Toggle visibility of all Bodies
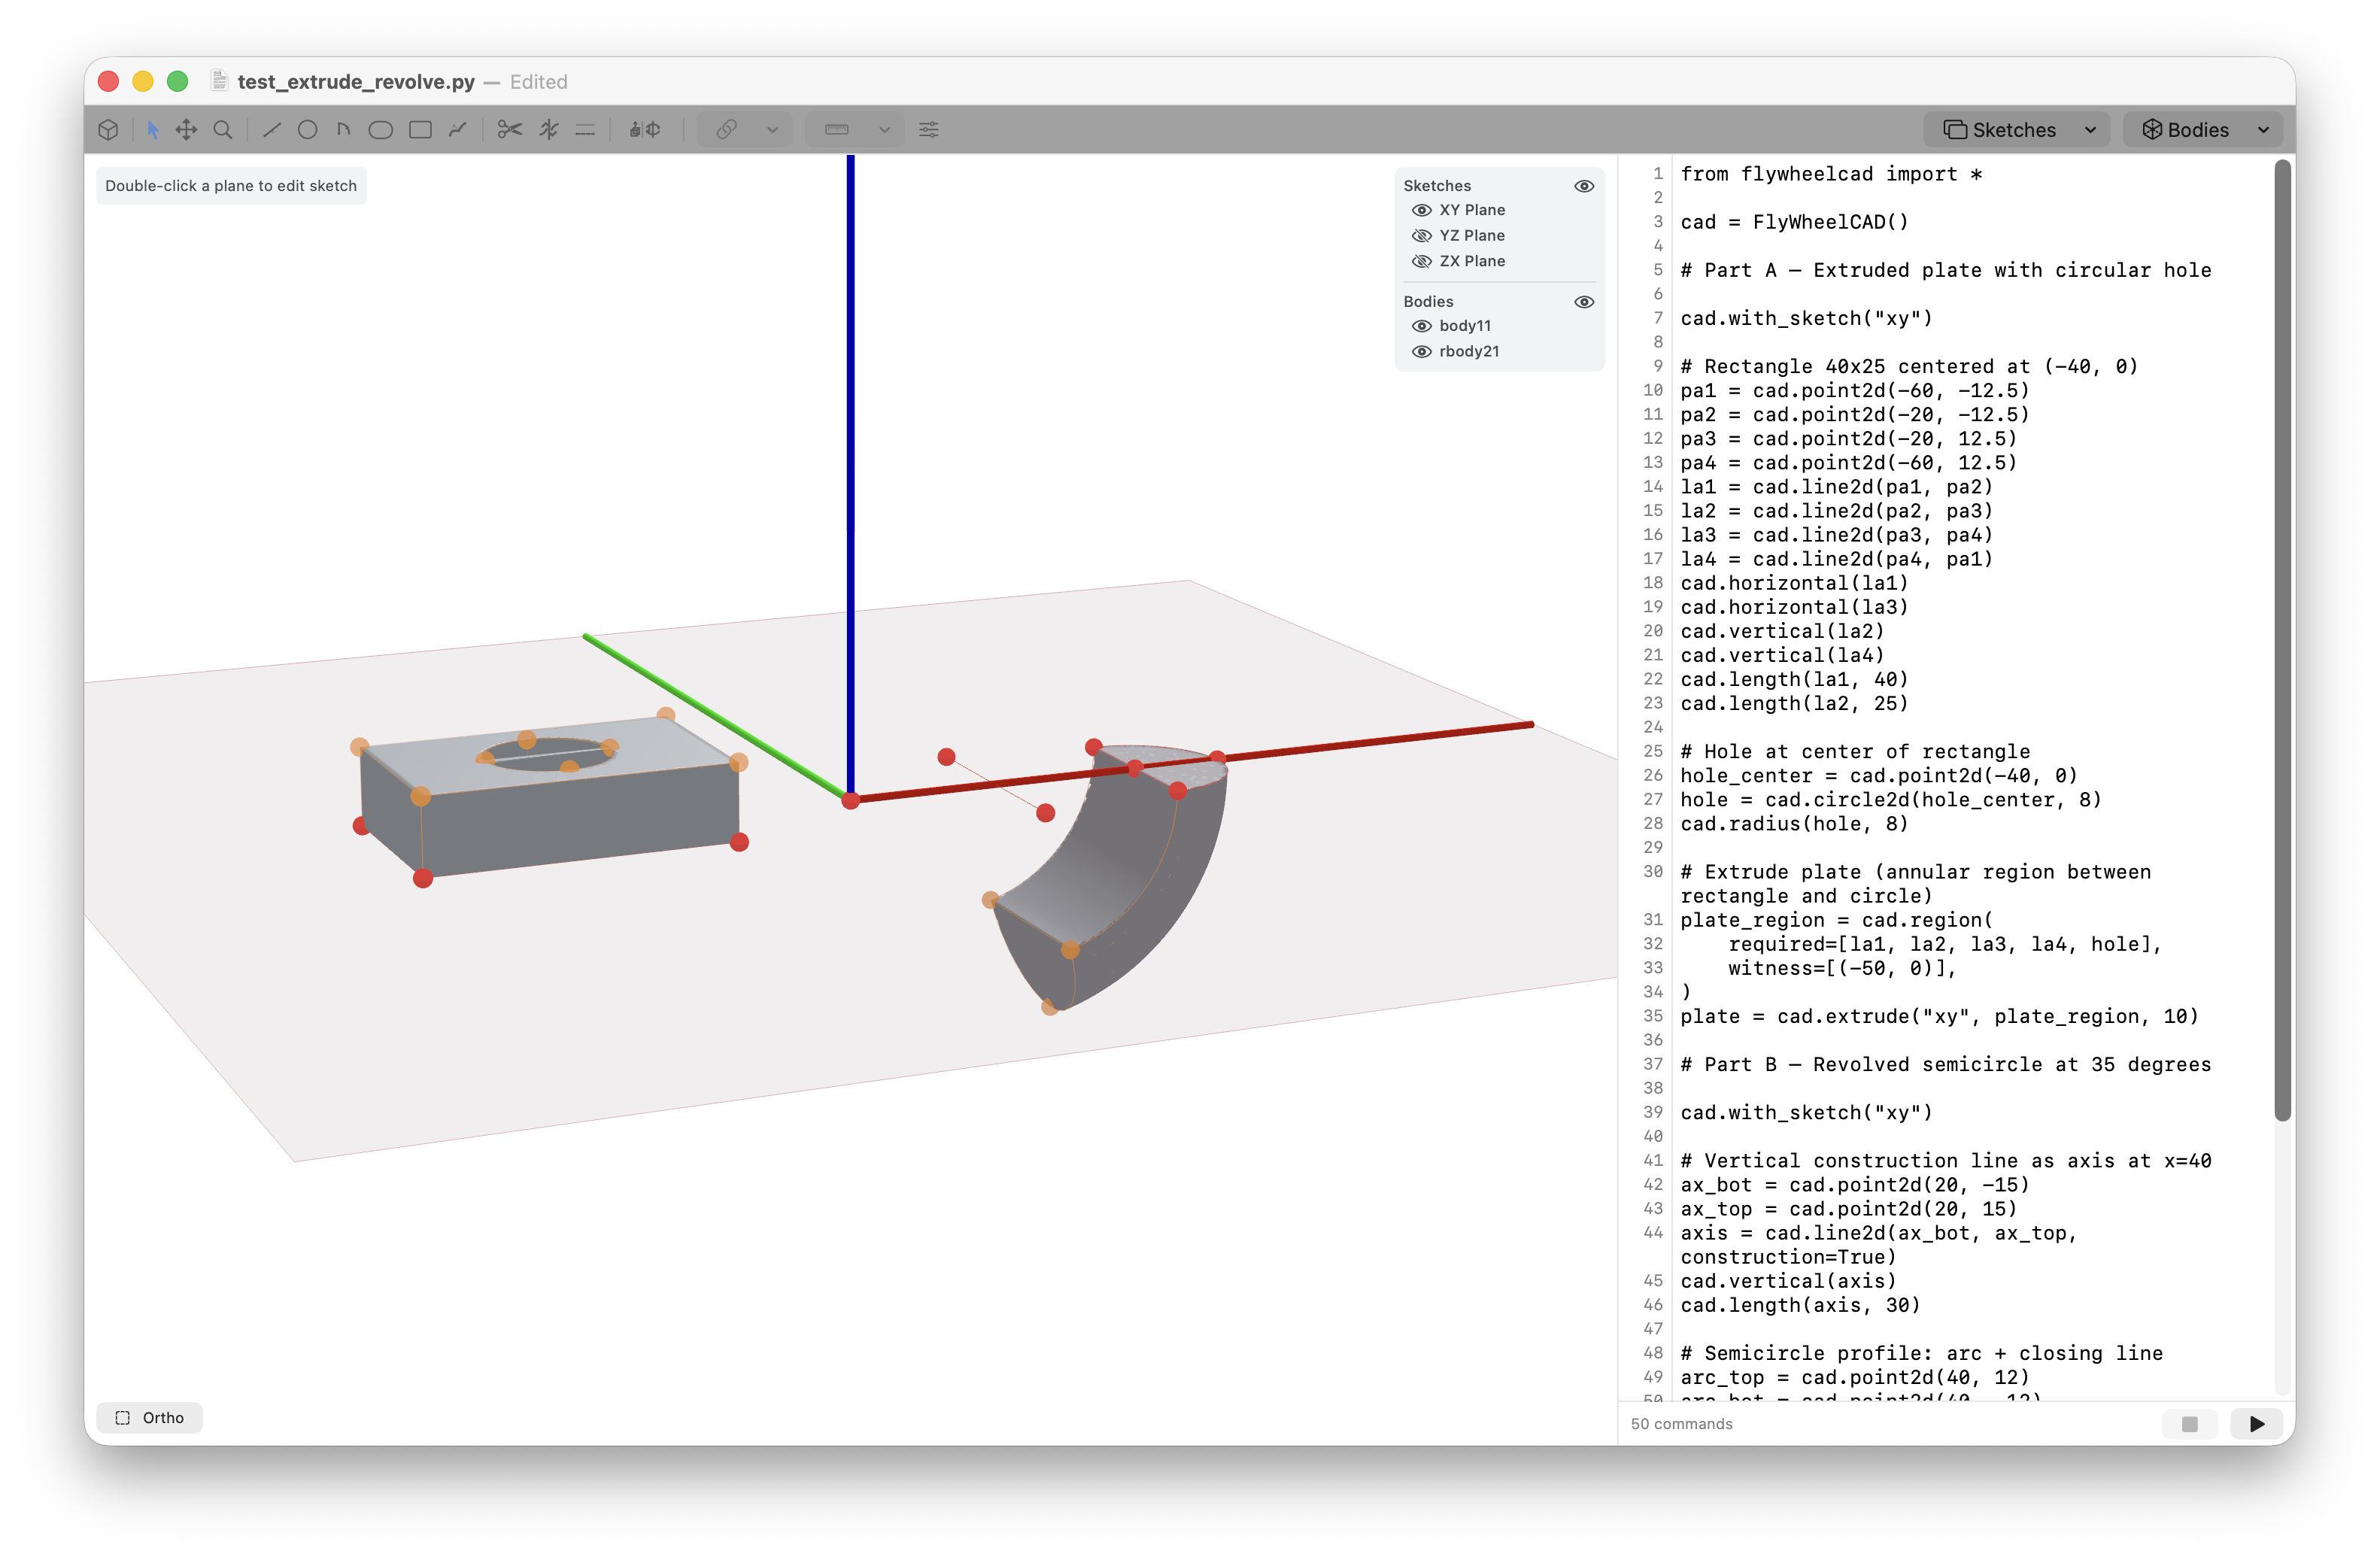 tap(1583, 302)
